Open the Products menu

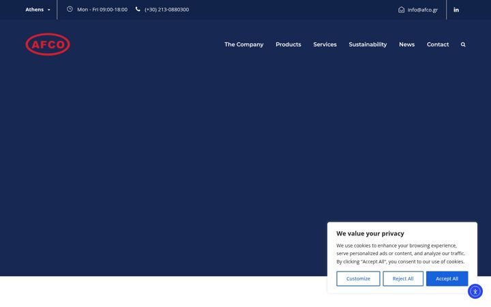pyautogui.click(x=288, y=44)
